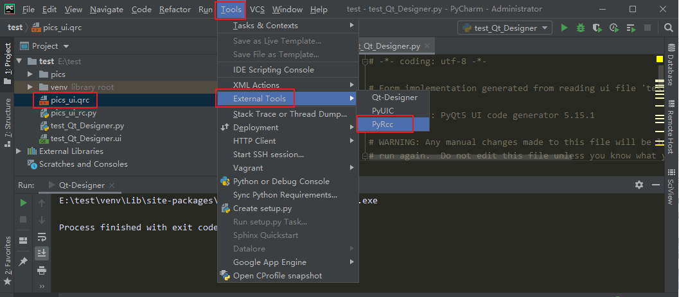Run test_Qt_Designer with the green play icon
Viewport: 679px width, 297px height.
click(x=564, y=28)
